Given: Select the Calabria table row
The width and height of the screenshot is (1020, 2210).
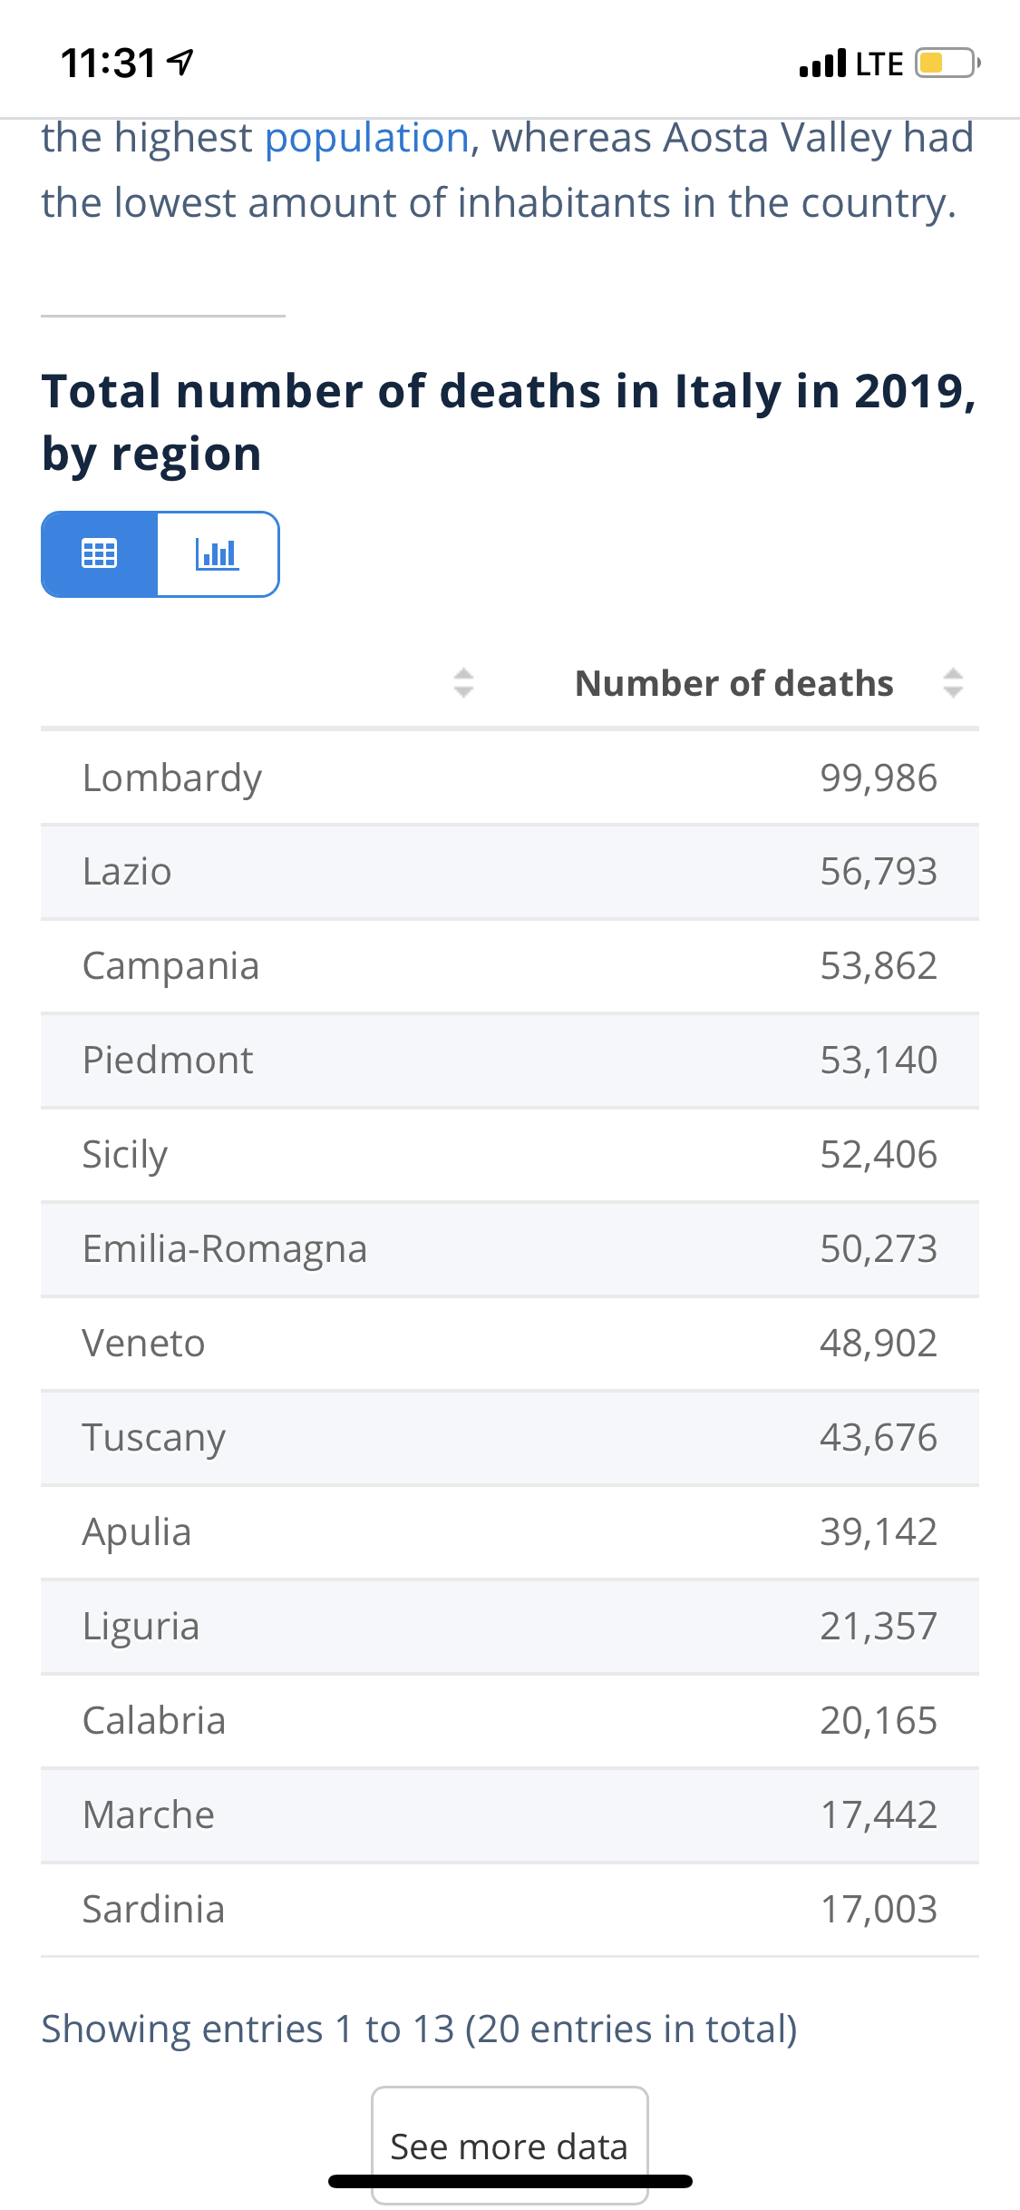Looking at the screenshot, I should (510, 1721).
